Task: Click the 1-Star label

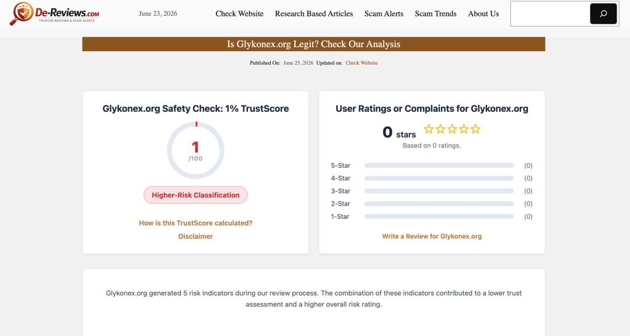Action: tap(340, 217)
